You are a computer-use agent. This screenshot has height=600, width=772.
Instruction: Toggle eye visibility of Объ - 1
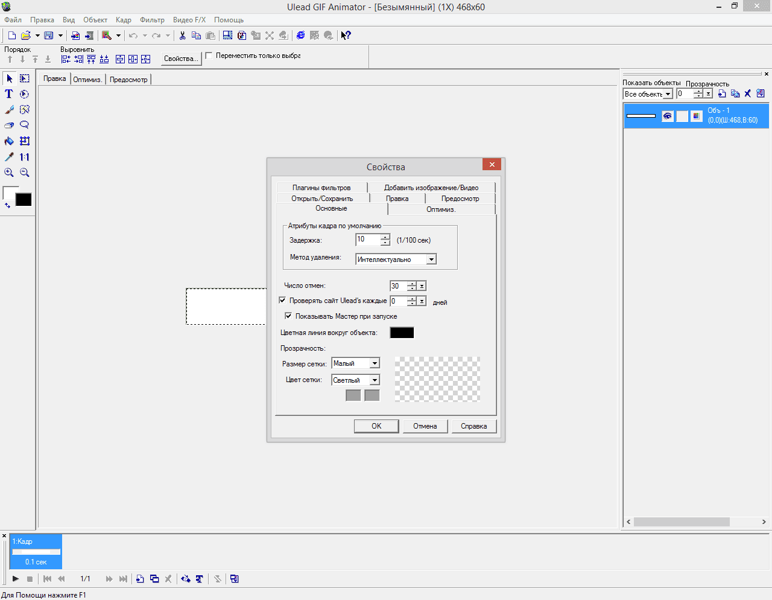tap(668, 116)
